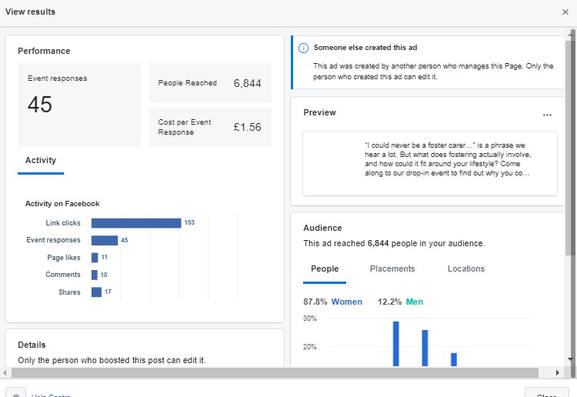This screenshot has height=397, width=577.
Task: Switch to the Activity tab
Action: click(x=41, y=161)
